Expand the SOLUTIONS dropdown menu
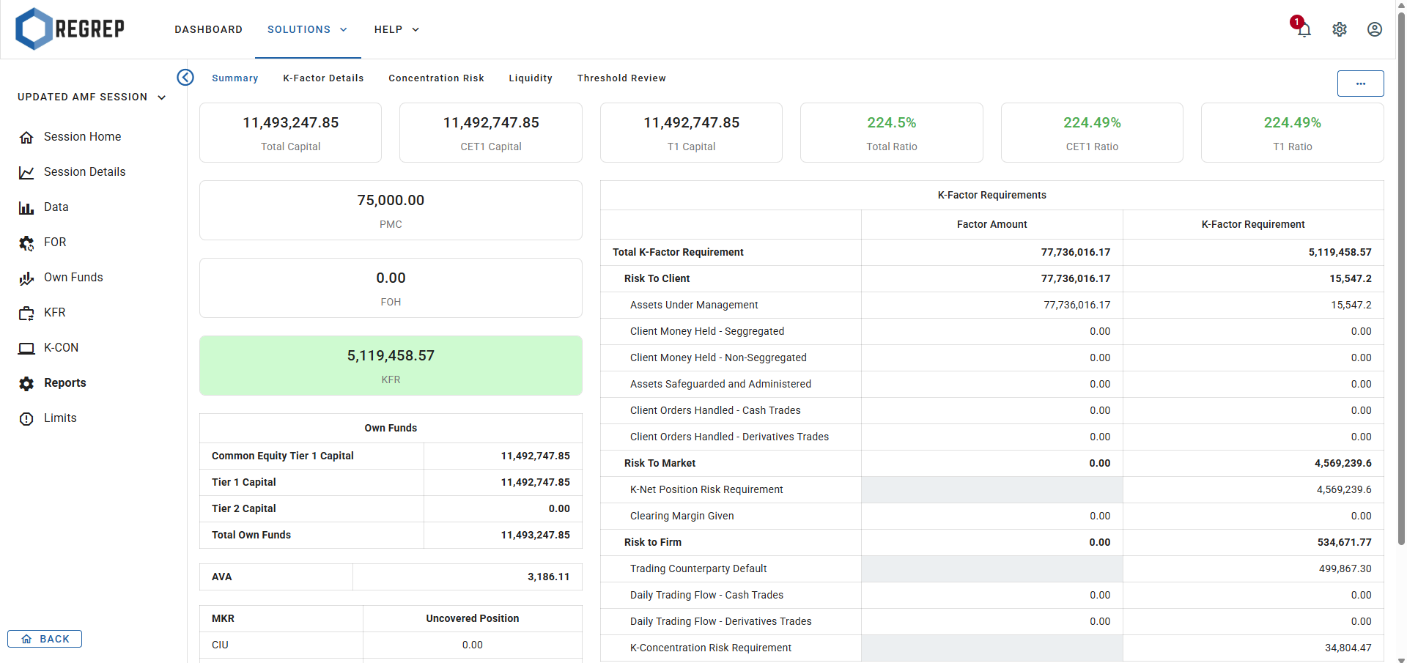 tap(307, 29)
